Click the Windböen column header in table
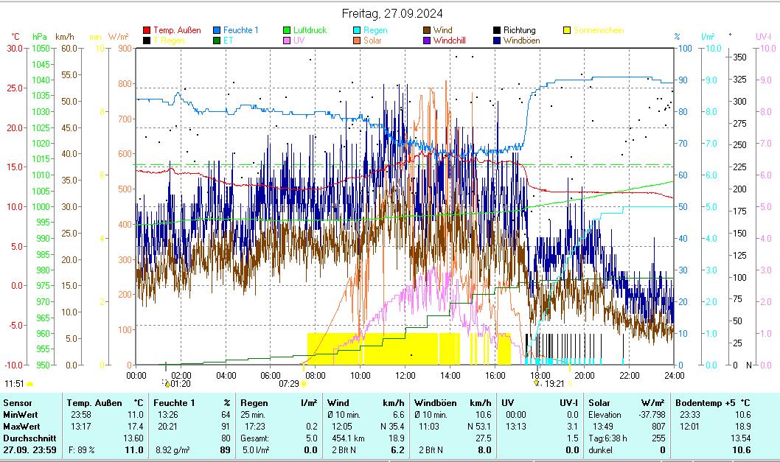This screenshot has width=780, height=462. point(435,403)
